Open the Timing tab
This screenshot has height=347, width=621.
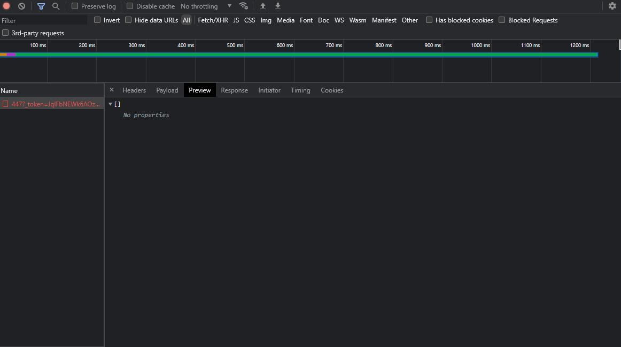300,90
